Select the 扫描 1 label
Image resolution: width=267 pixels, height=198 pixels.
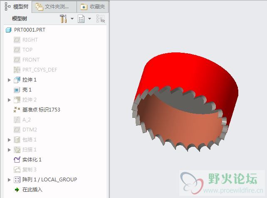point(30,150)
